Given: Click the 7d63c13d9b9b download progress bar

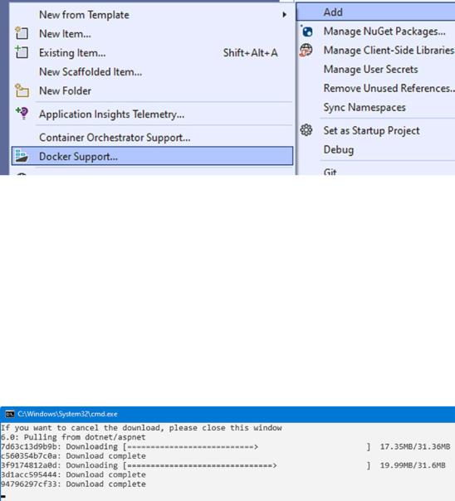Looking at the screenshot, I should [x=247, y=447].
